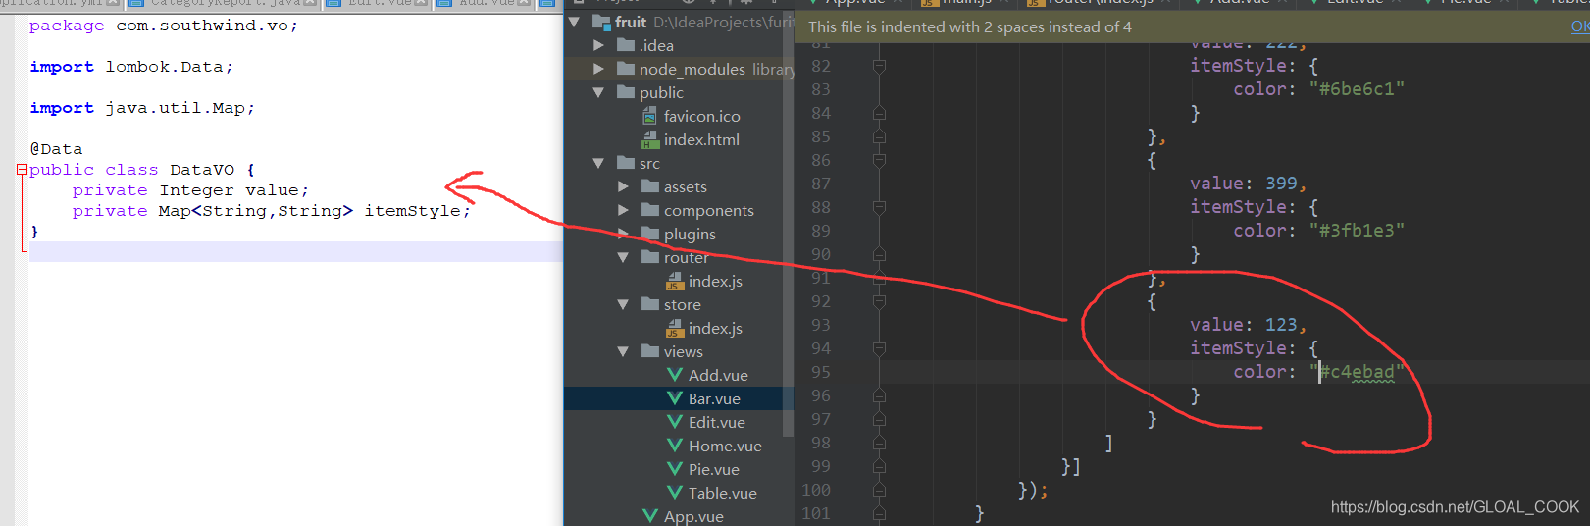Click the JS icon of store's index.js

point(674,328)
